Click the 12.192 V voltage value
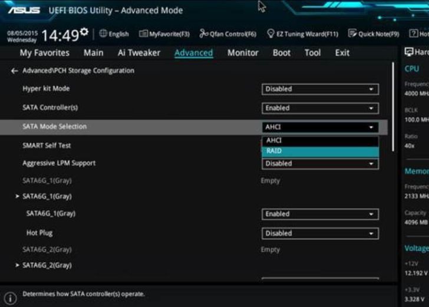 coord(416,273)
